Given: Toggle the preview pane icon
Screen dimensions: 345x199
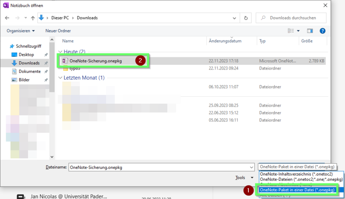Looking at the screenshot, I should click(x=310, y=31).
